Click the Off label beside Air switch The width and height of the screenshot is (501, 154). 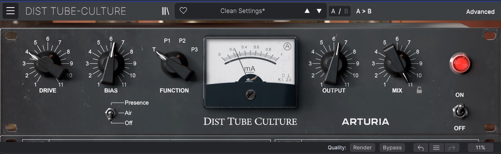click(x=129, y=123)
